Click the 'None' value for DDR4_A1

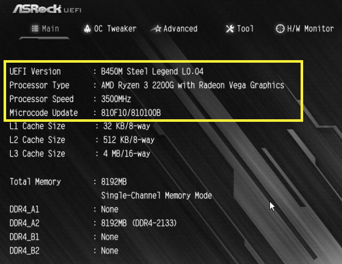click(110, 209)
